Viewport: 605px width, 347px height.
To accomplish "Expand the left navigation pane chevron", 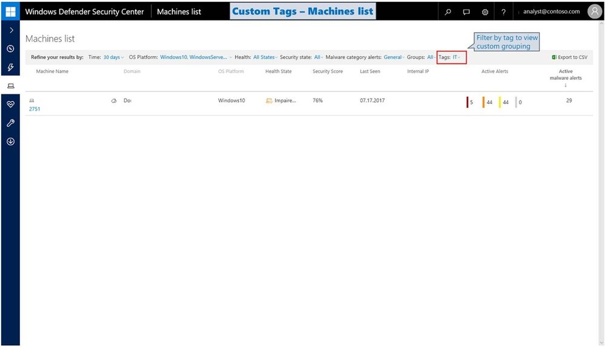I will tap(11, 30).
